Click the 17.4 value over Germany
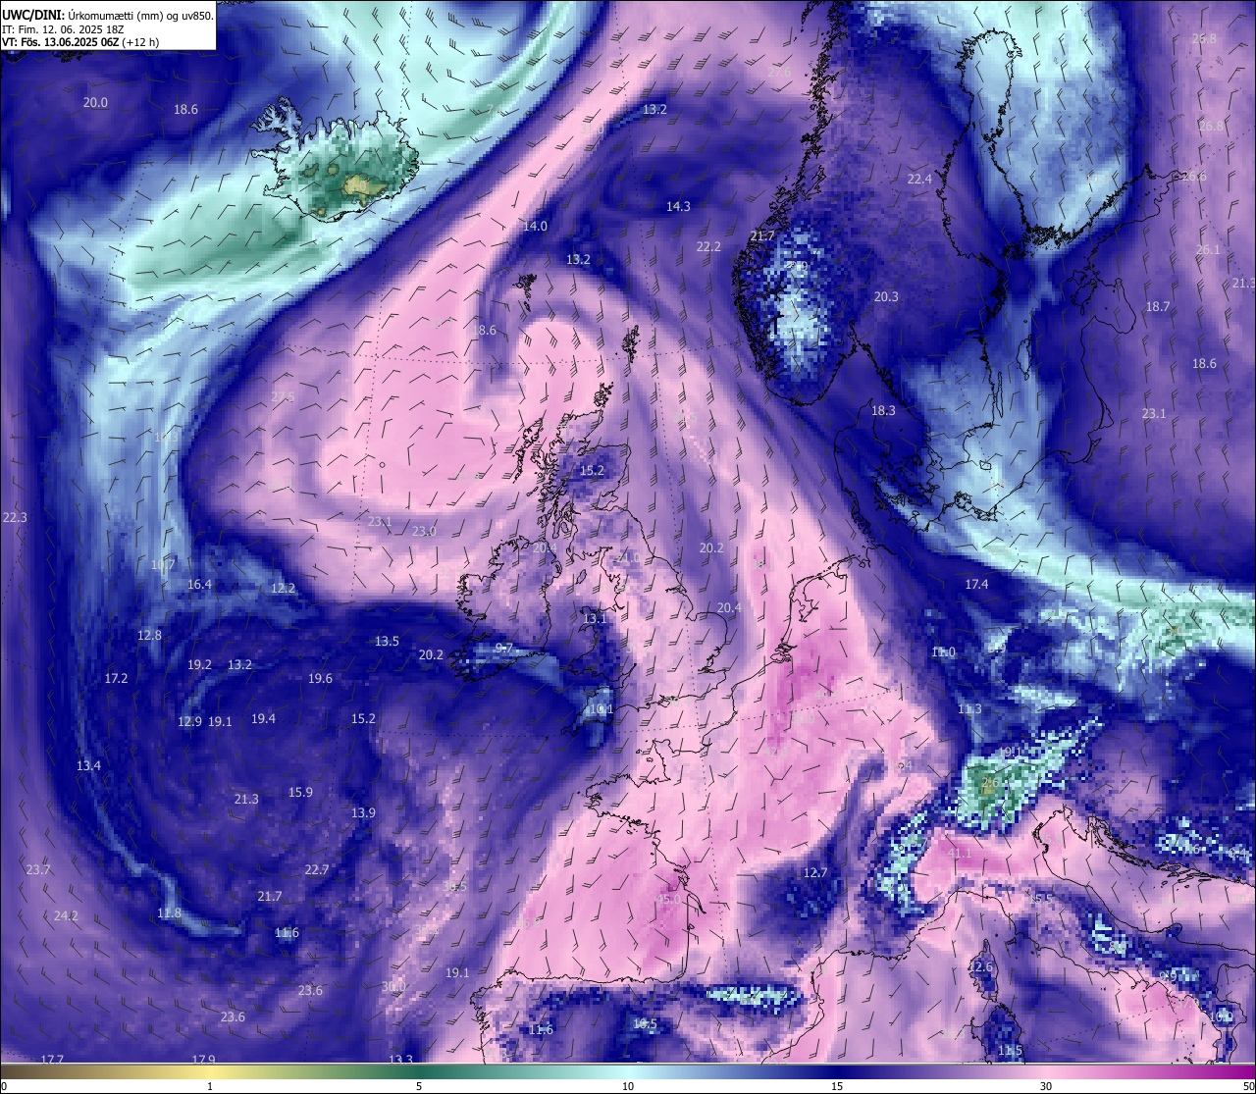The height and width of the screenshot is (1094, 1256). (976, 585)
